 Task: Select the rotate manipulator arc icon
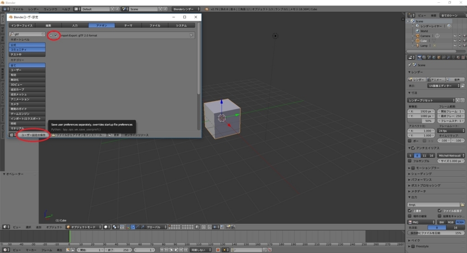[138, 227]
